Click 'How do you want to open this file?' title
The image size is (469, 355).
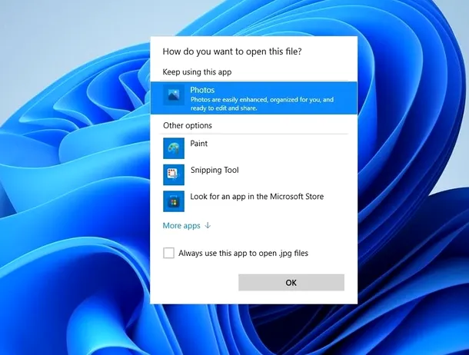coord(232,51)
